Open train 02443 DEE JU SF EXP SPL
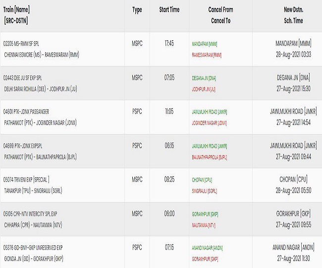Screen dimensions: 322x268 tap(22, 78)
